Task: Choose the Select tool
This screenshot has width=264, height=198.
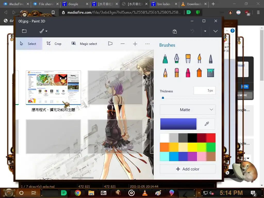Action: [x=29, y=44]
